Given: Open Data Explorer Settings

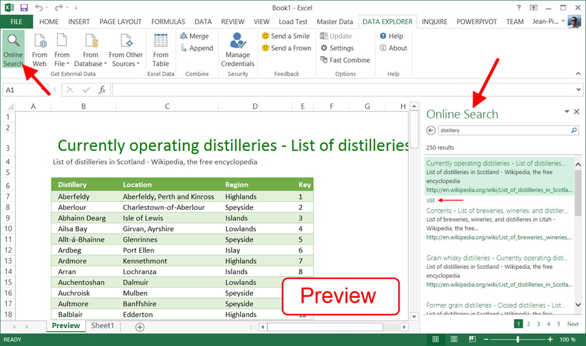Looking at the screenshot, I should pos(336,48).
